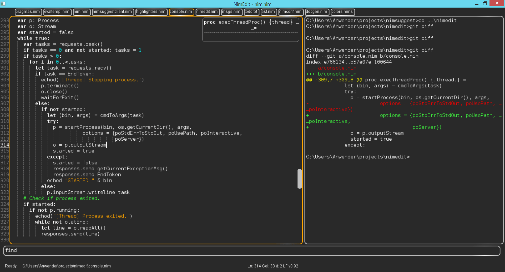Click line number 293 in the gutter
505x272 pixels.
pyautogui.click(x=5, y=21)
